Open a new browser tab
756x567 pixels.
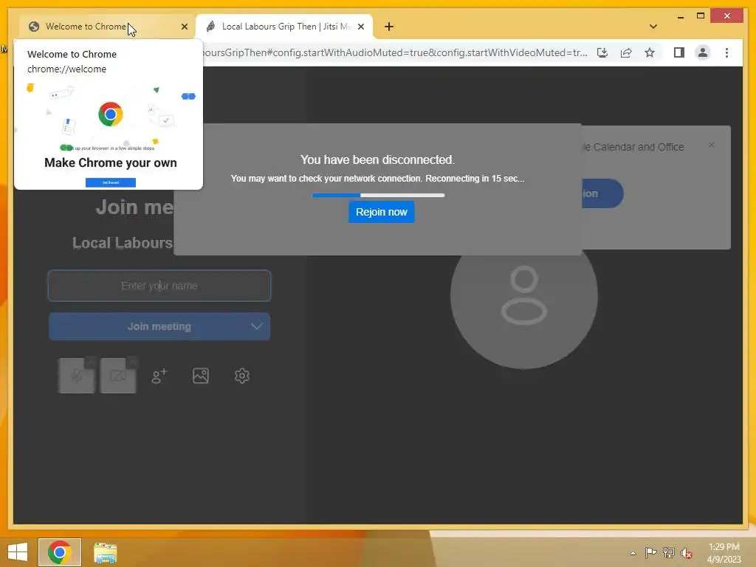click(x=389, y=27)
